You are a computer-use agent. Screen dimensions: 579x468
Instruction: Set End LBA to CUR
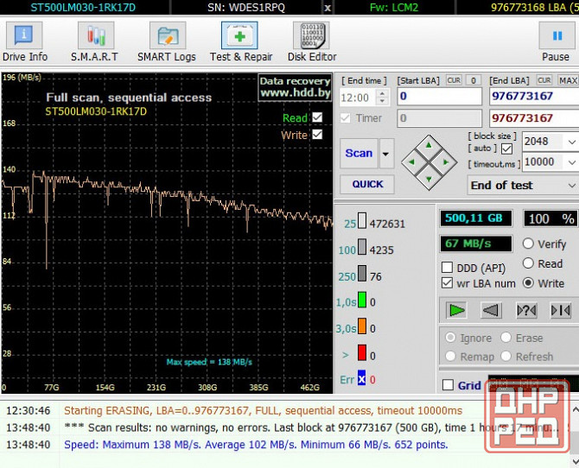click(x=544, y=80)
